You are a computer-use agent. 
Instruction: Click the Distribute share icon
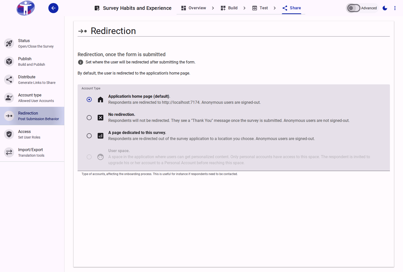[9, 80]
